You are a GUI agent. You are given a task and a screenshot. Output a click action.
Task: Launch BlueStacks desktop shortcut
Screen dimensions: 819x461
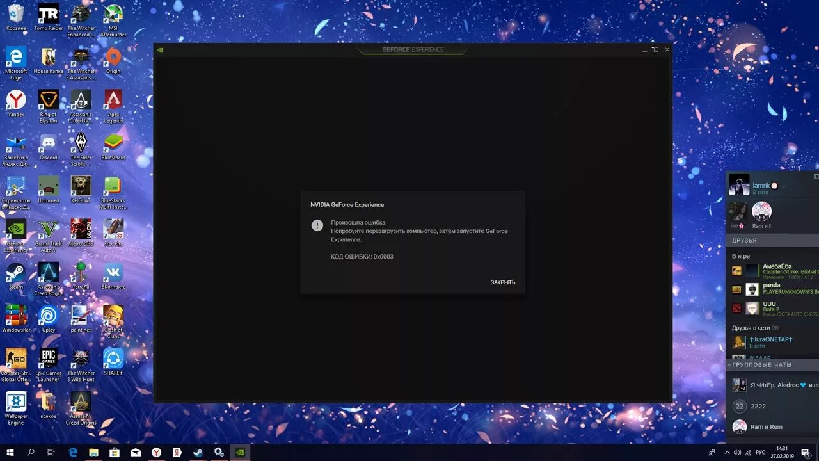click(113, 147)
